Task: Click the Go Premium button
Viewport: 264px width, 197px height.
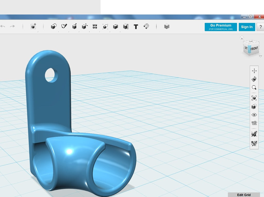Action: [x=221, y=27]
